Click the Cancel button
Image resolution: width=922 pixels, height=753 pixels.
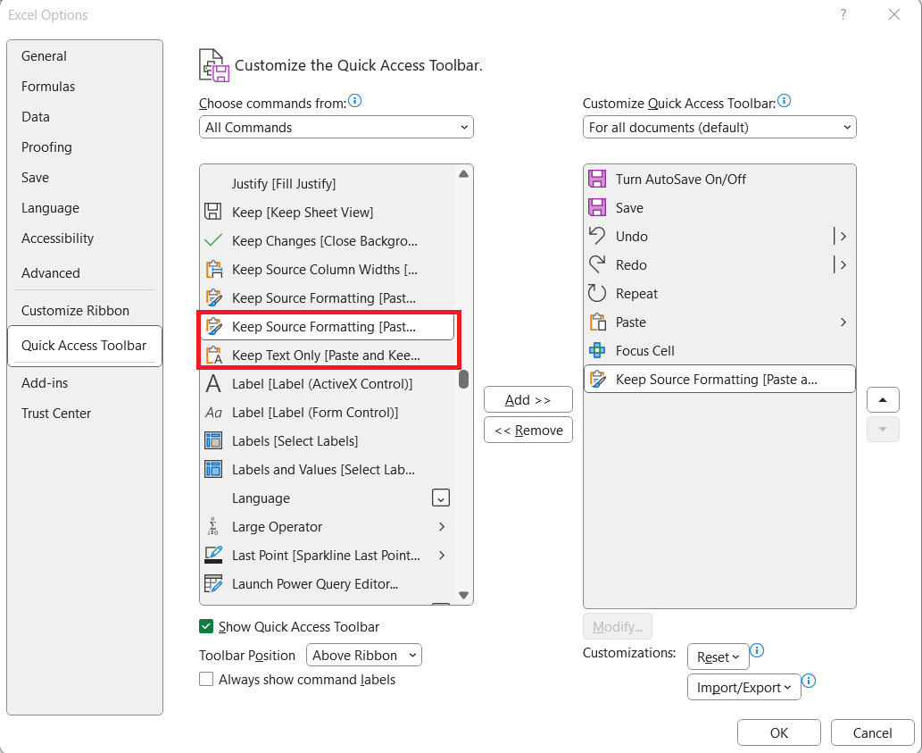point(873,732)
